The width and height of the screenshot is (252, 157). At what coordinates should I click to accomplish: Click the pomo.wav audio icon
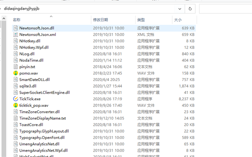pos(16,73)
